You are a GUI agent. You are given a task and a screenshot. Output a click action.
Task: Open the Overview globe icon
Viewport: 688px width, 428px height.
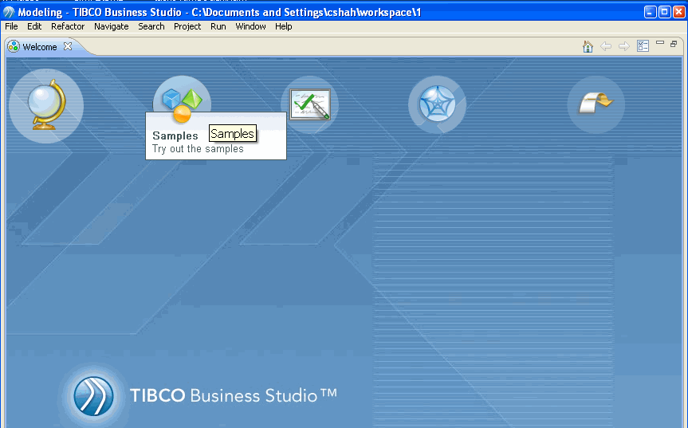46,106
